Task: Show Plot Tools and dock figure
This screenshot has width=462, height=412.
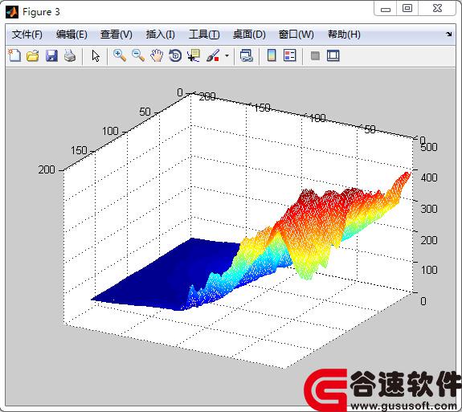Action: point(333,55)
